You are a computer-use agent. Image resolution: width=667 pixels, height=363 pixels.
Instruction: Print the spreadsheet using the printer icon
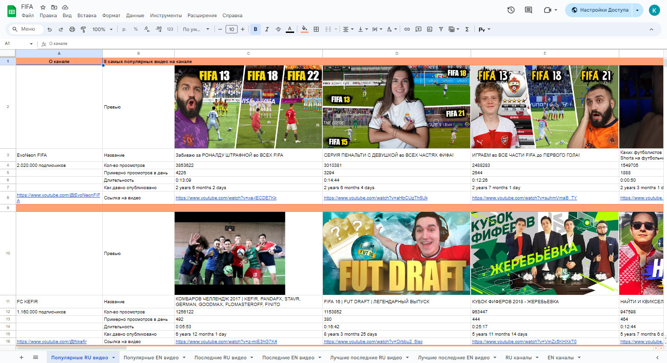pyautogui.click(x=72, y=29)
